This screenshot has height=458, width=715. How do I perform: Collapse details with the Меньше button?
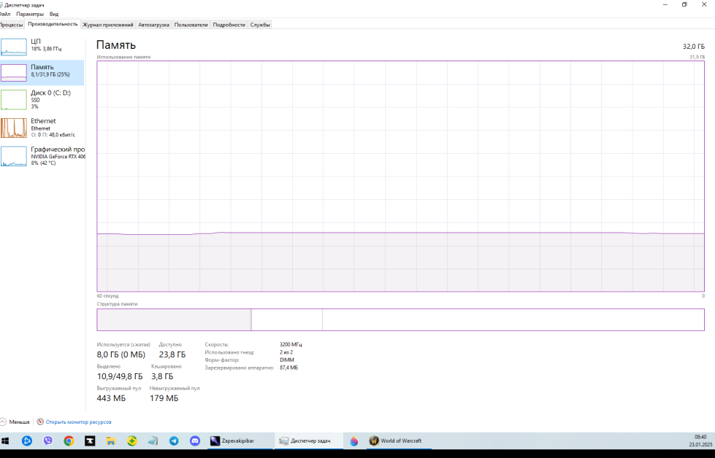tap(15, 422)
